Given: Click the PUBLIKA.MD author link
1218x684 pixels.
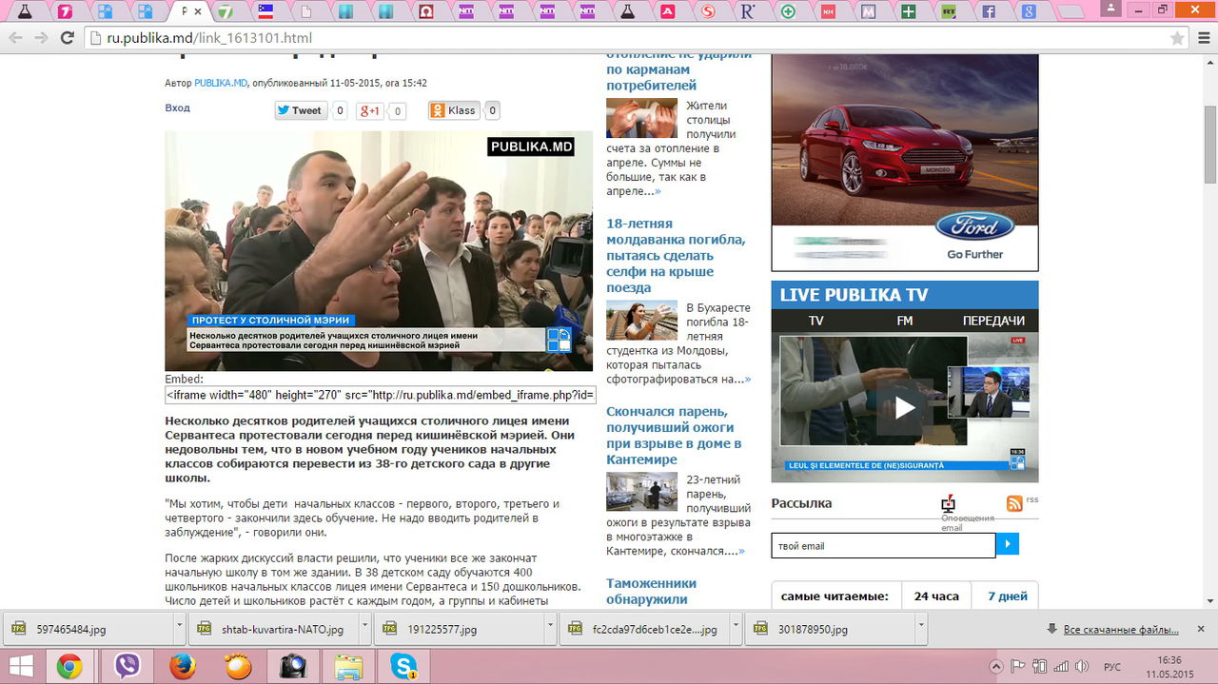Looking at the screenshot, I should pyautogui.click(x=221, y=83).
